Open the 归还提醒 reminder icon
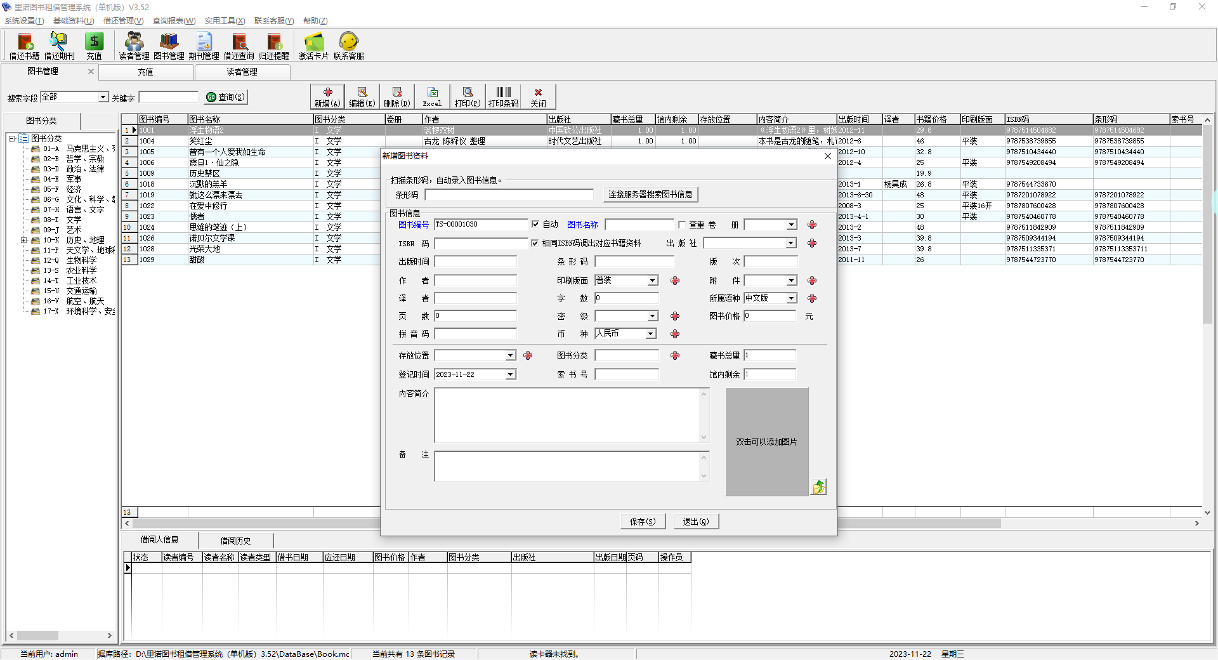The width and height of the screenshot is (1218, 660). 273,46
